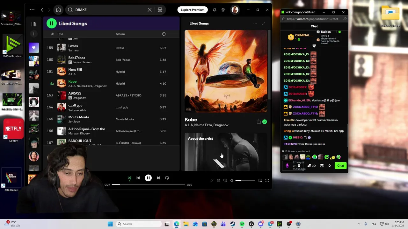Screen dimensions: 408x229
Task: Share Kobe with the share icon
Action: click(259, 122)
